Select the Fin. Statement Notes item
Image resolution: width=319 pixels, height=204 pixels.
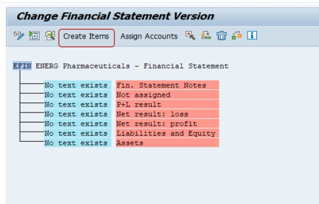tap(167, 85)
